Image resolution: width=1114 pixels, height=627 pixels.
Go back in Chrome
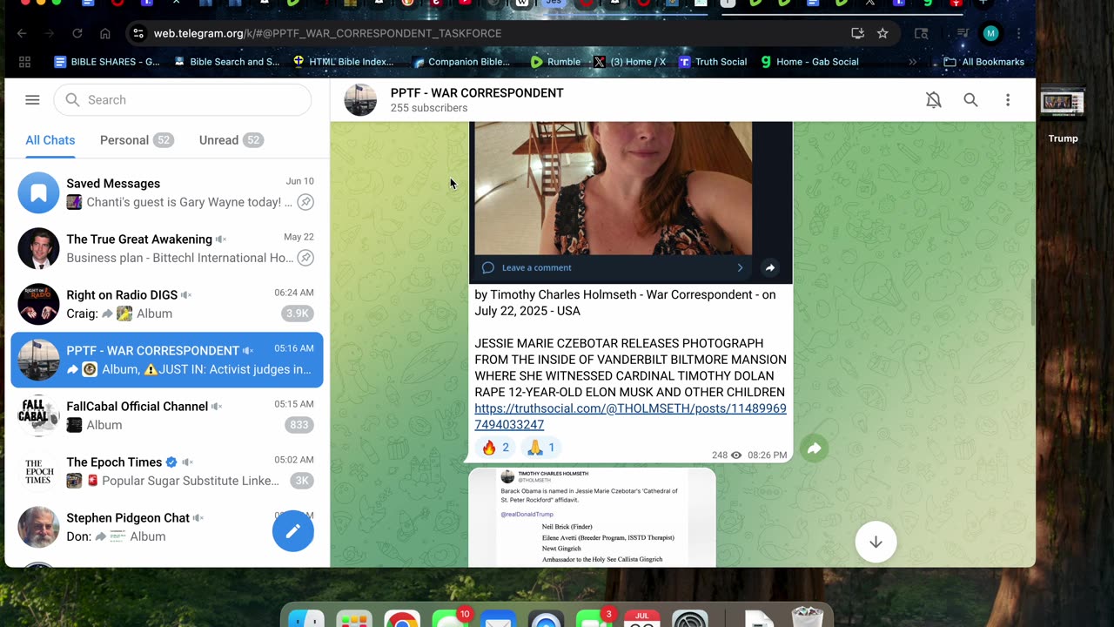tap(22, 33)
